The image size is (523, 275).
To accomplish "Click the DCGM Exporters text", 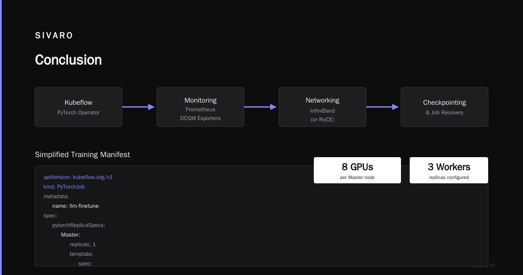I will point(200,118).
